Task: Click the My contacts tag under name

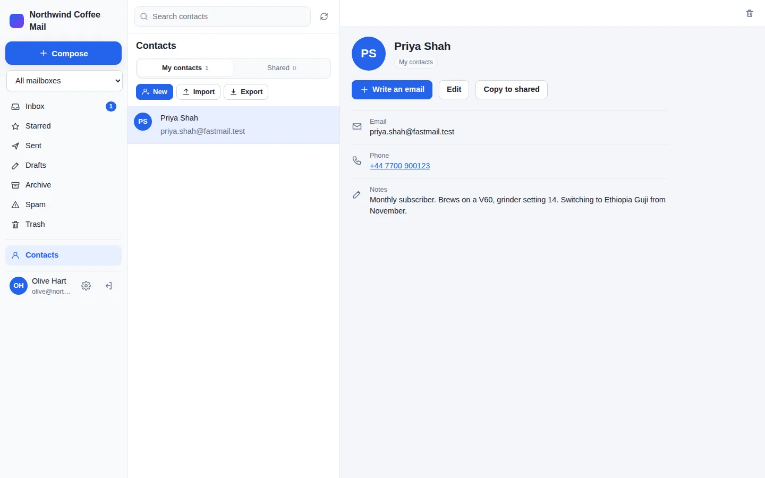Action: 416,62
